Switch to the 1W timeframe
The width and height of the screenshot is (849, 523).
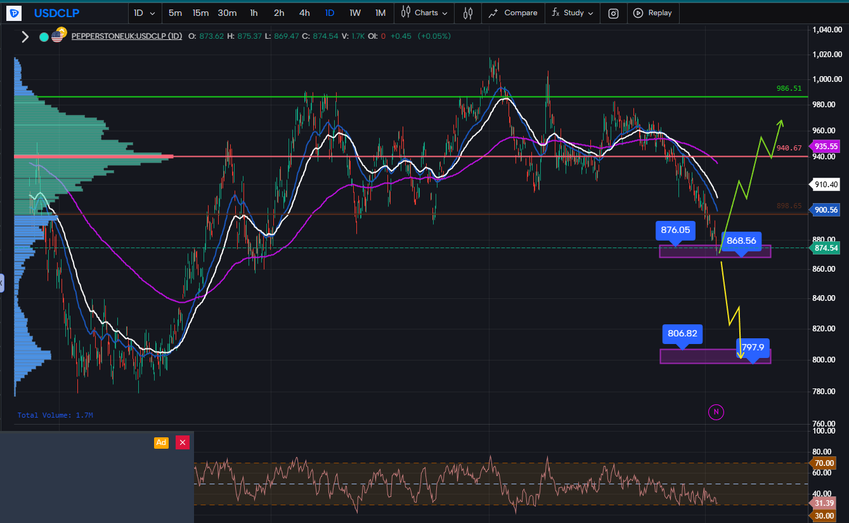pos(355,13)
